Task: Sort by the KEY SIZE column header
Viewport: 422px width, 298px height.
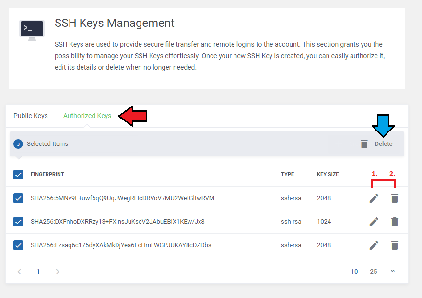Action: [x=328, y=175]
